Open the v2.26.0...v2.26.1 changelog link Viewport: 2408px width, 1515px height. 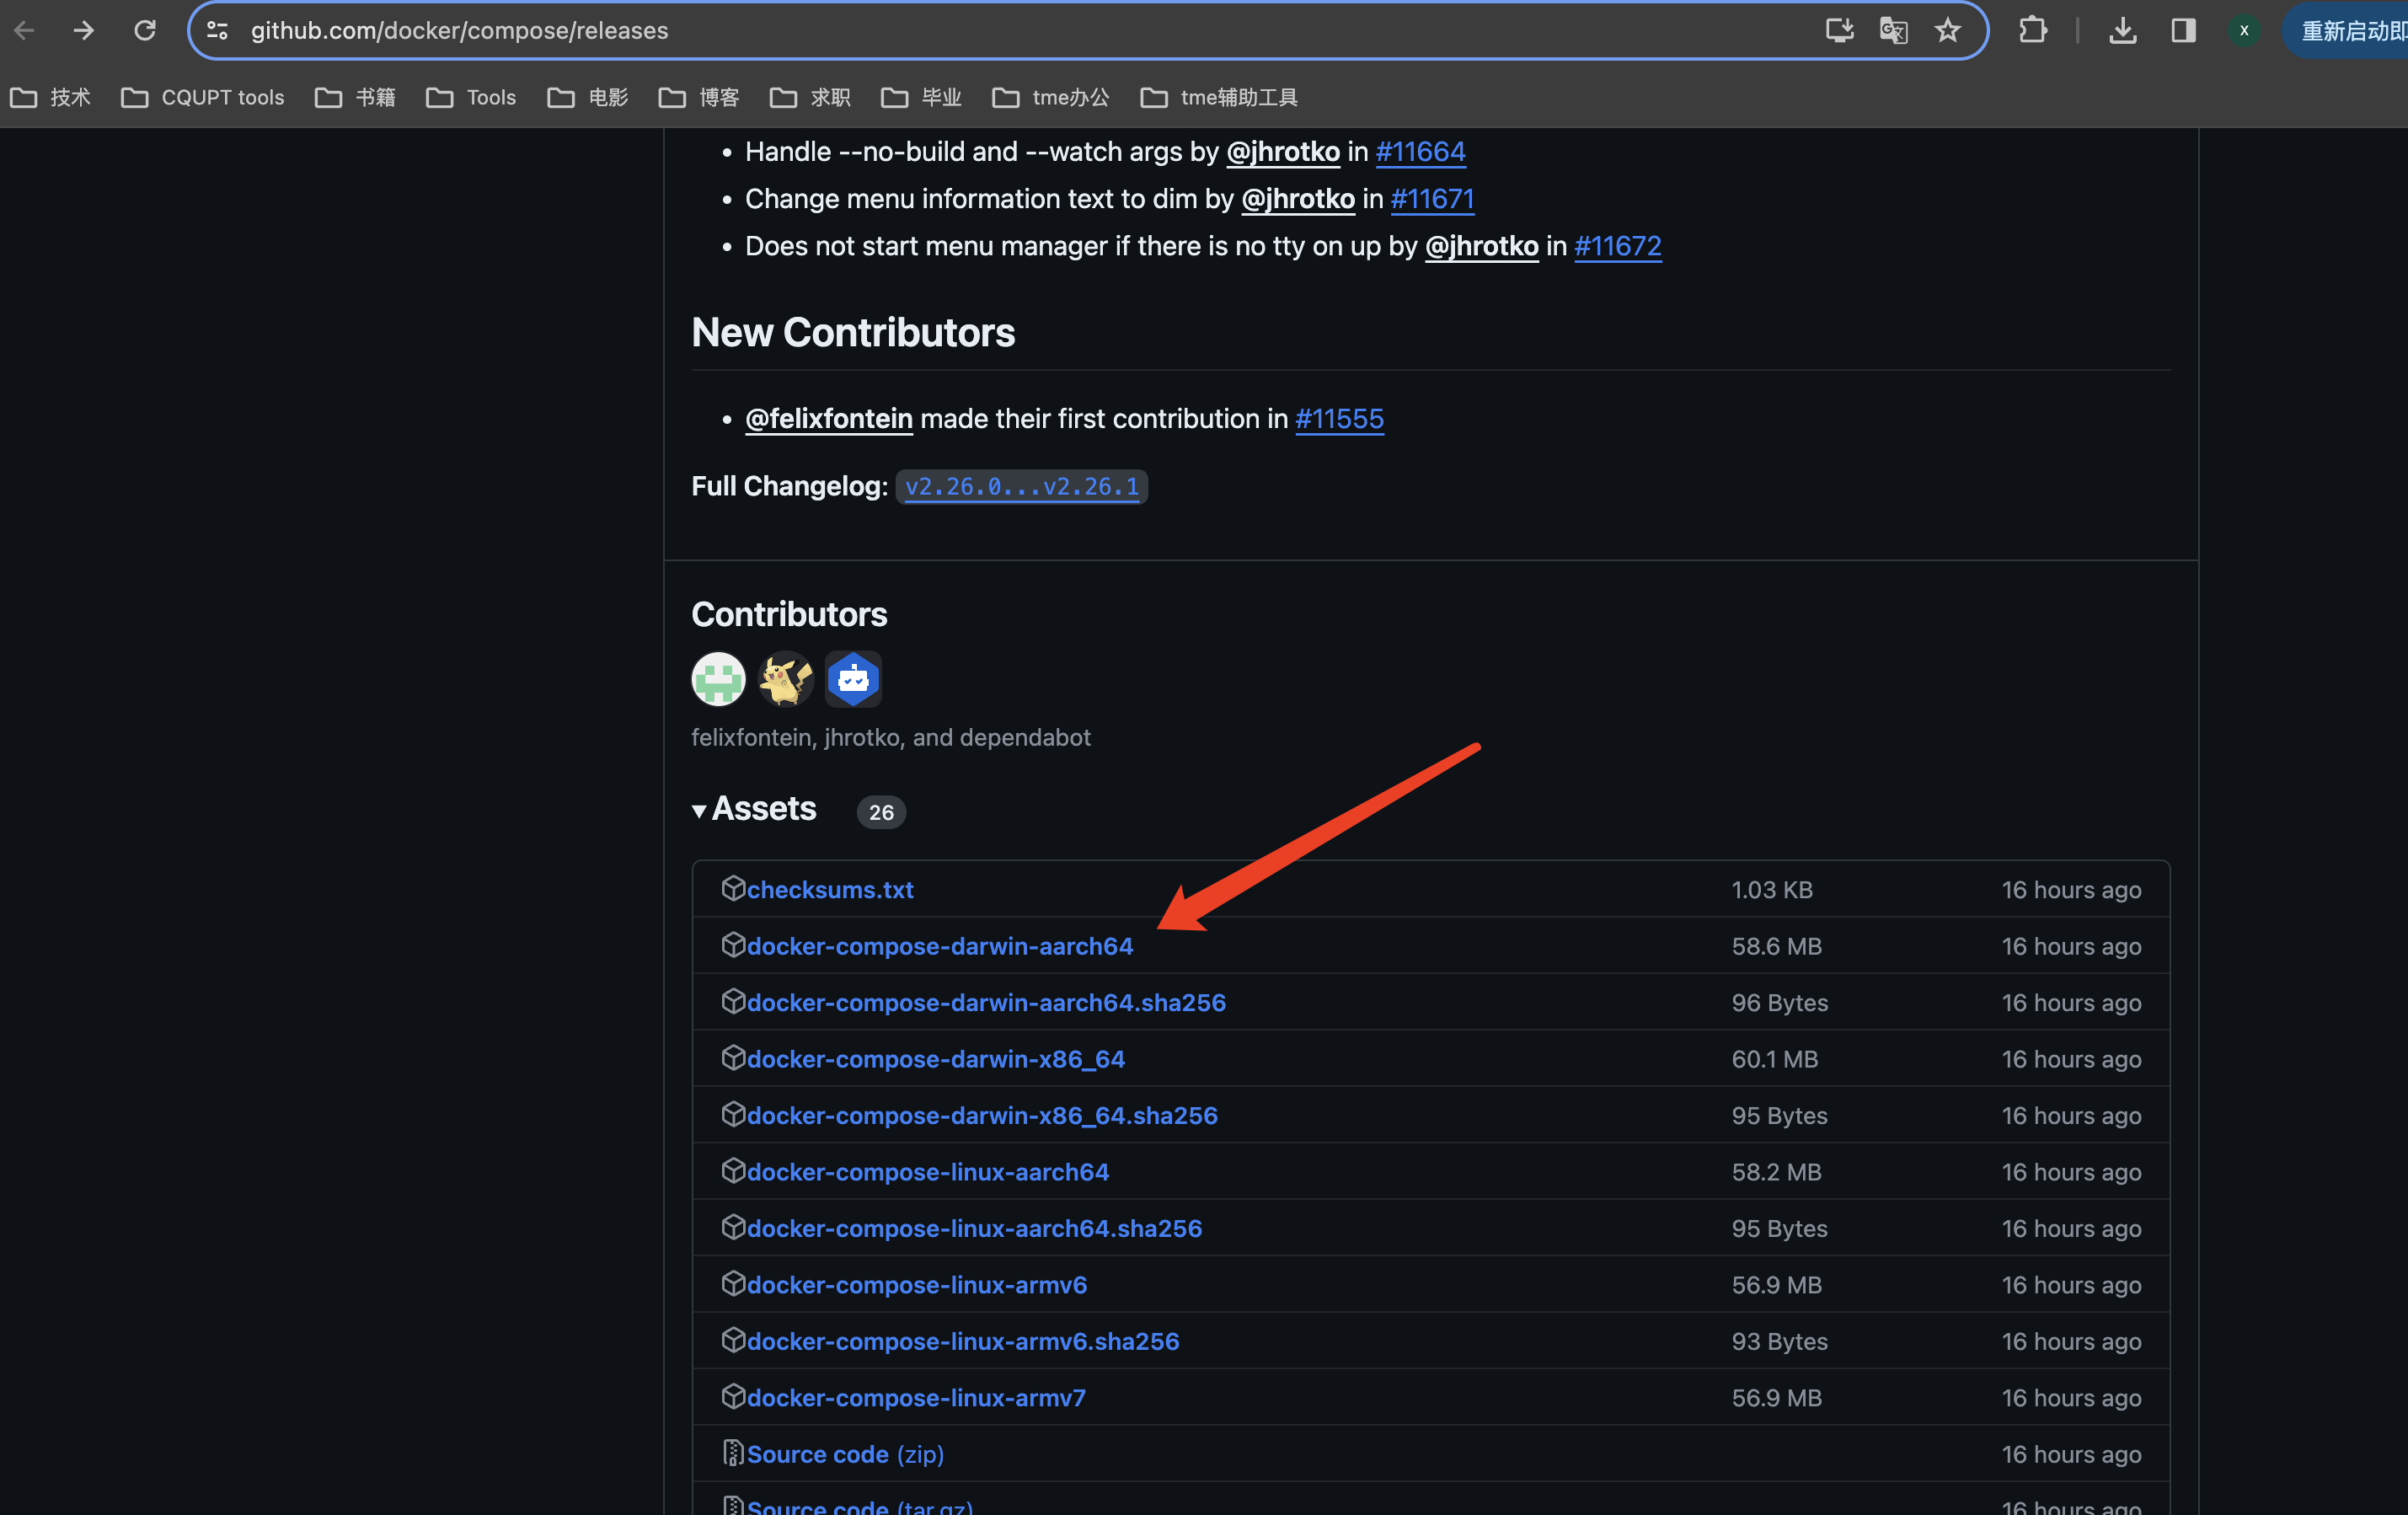[1021, 487]
